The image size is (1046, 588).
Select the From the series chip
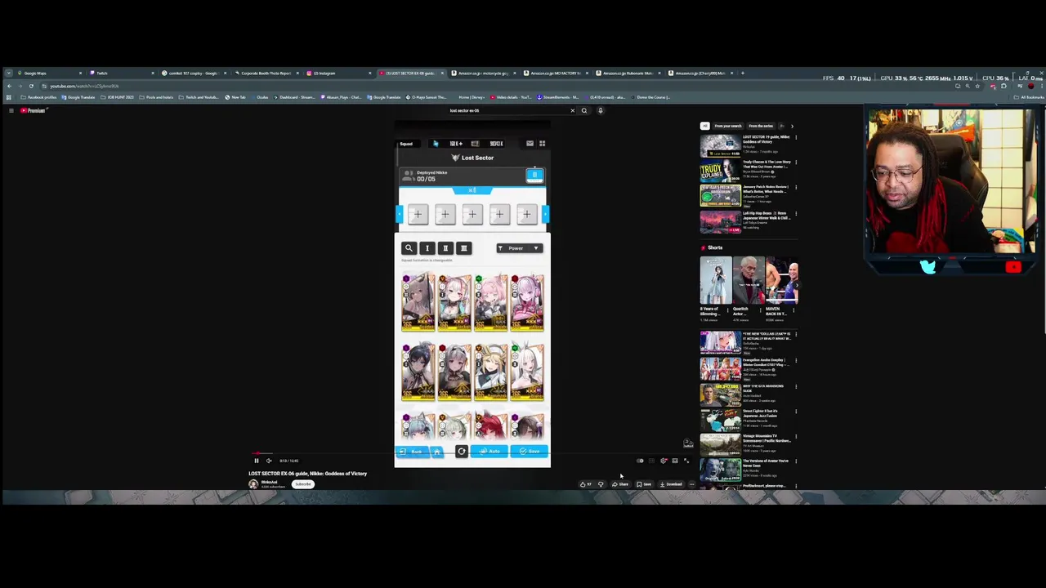[x=761, y=126]
